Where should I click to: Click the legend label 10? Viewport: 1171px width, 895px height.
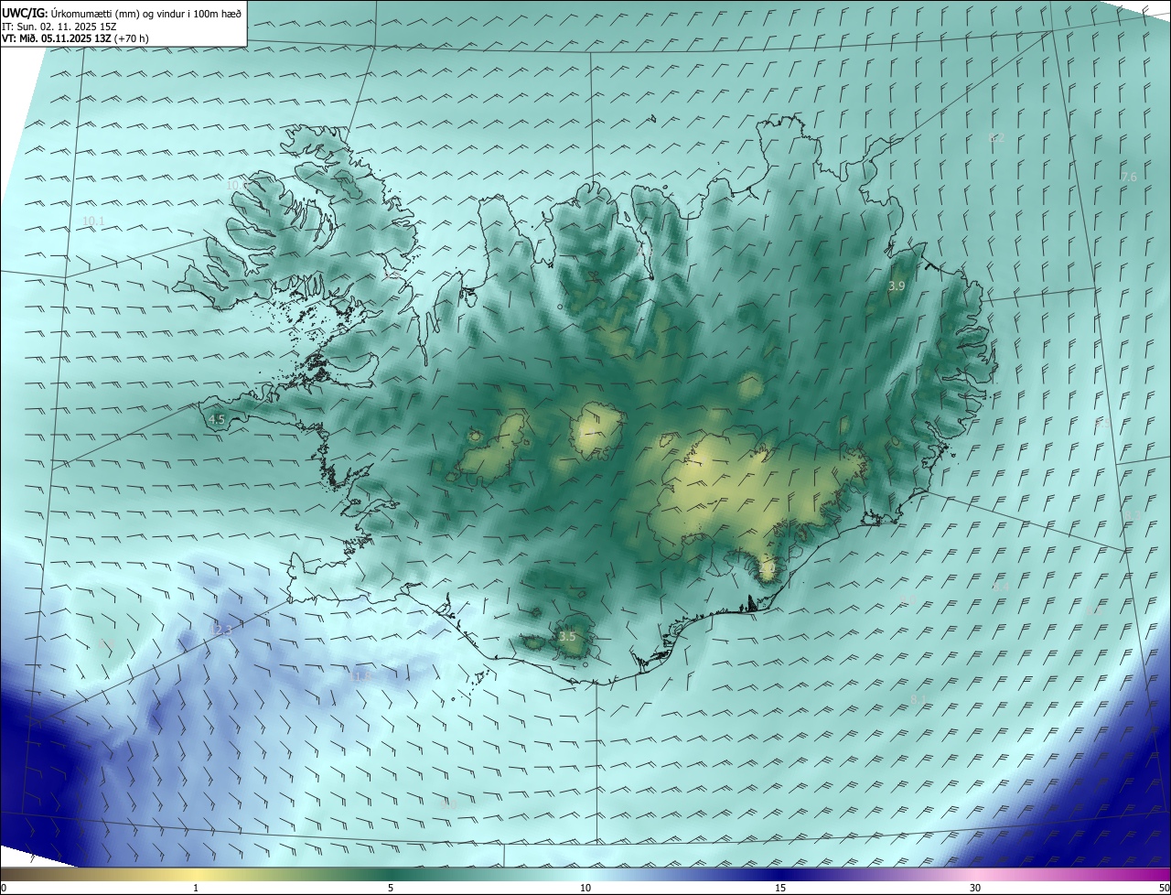click(585, 888)
